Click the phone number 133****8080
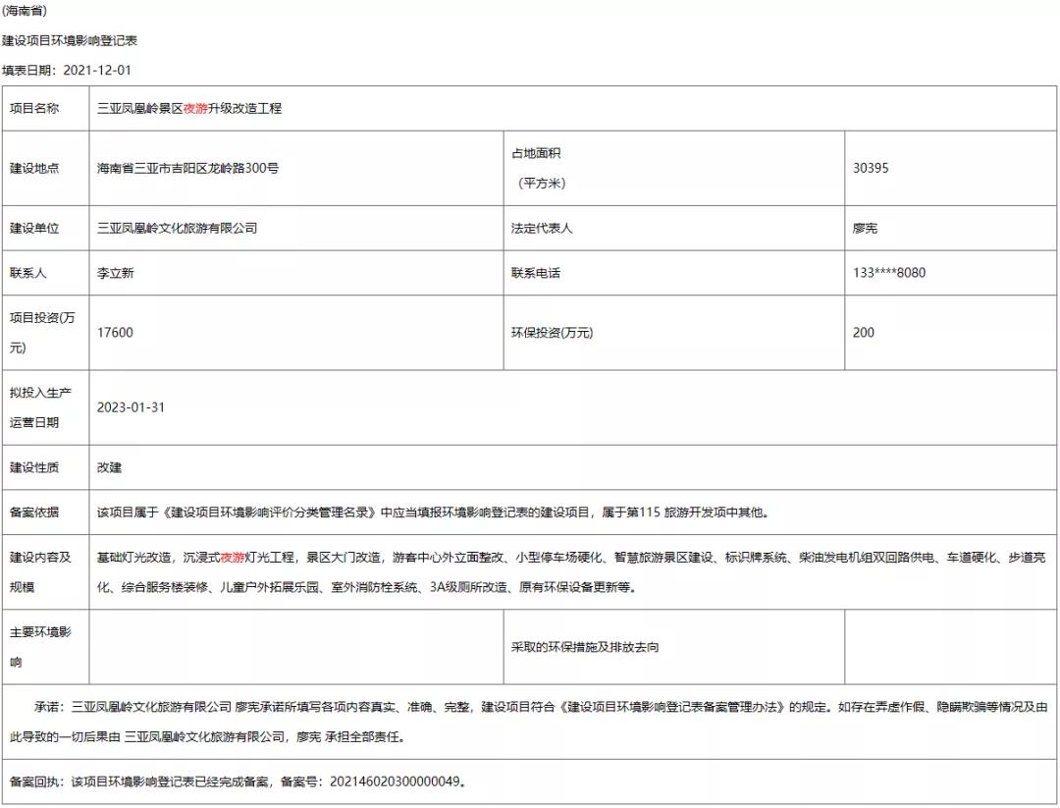The image size is (1060, 808). (889, 273)
